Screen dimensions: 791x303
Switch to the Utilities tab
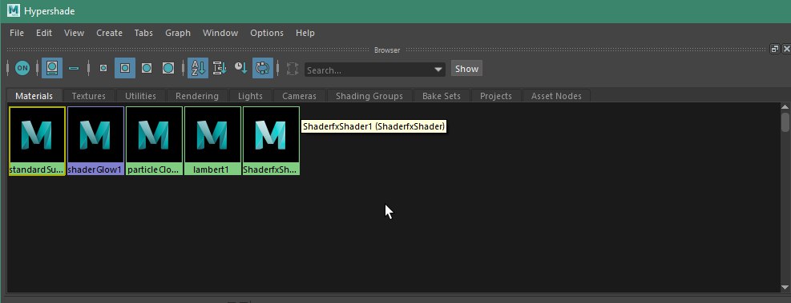[141, 96]
